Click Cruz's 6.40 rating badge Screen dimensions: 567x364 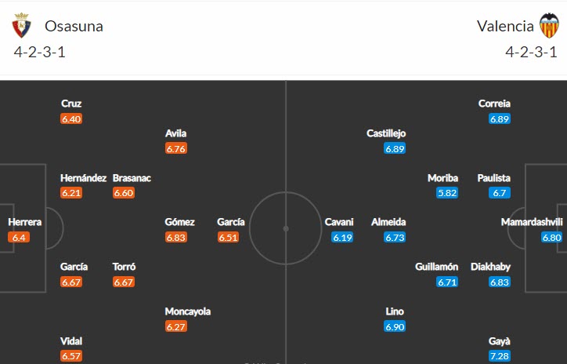(71, 118)
